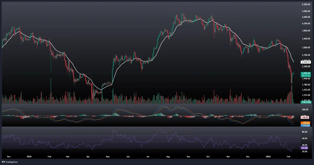This screenshot has width=314, height=165.
Task: Click the white 2,449.51 moving average tag
Action: click(298, 62)
